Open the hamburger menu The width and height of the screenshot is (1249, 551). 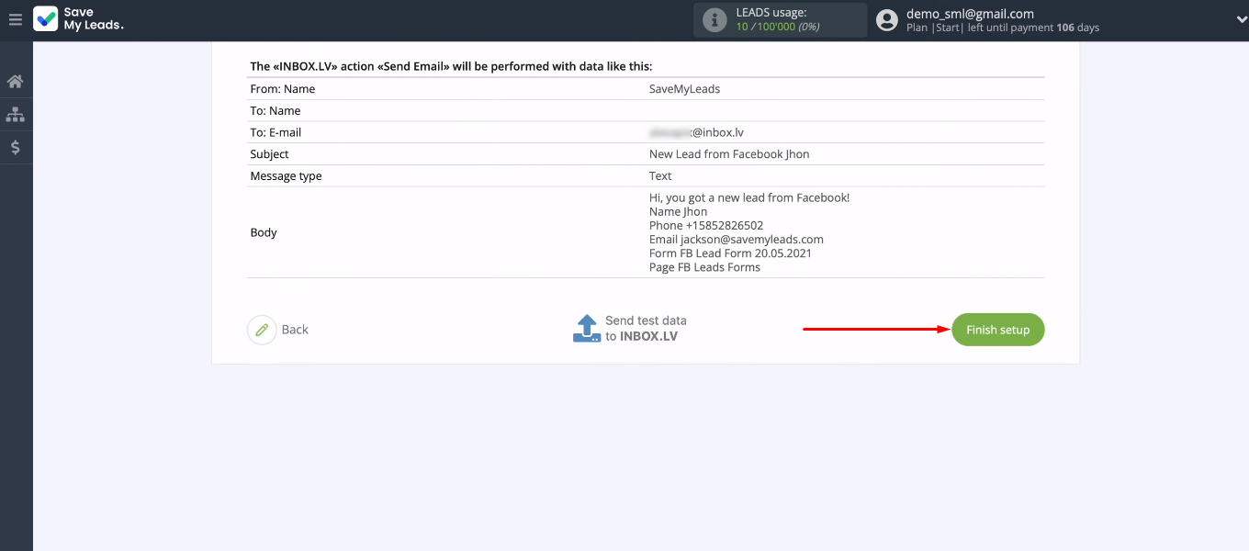(15, 19)
